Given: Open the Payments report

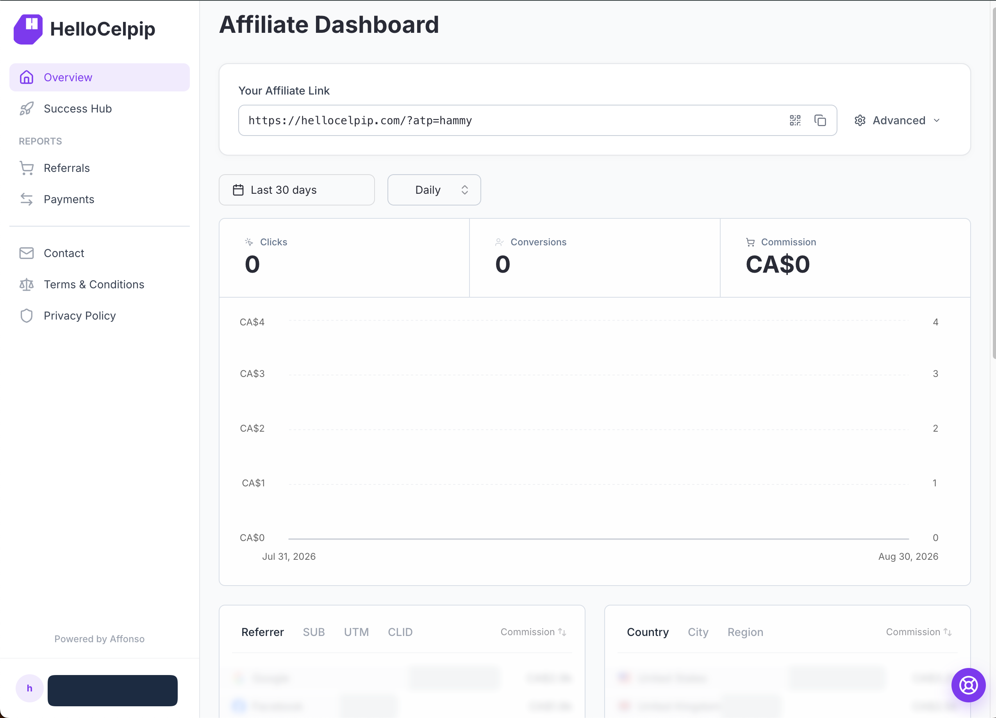Looking at the screenshot, I should click(x=99, y=199).
